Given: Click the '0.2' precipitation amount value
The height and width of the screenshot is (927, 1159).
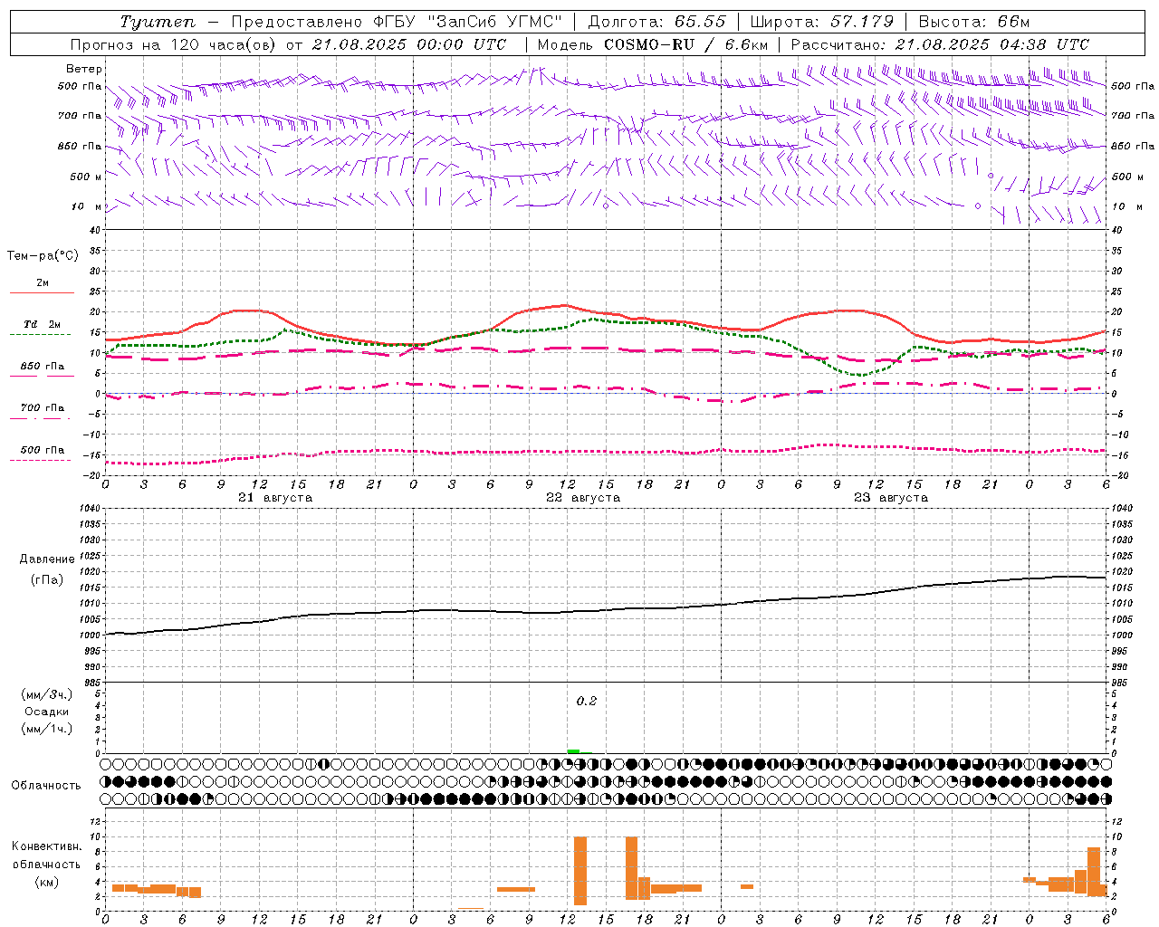Looking at the screenshot, I should pos(587,702).
